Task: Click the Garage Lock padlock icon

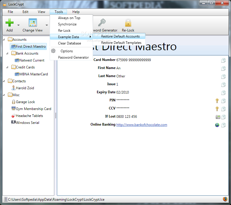Action: pyautogui.click(x=13, y=102)
